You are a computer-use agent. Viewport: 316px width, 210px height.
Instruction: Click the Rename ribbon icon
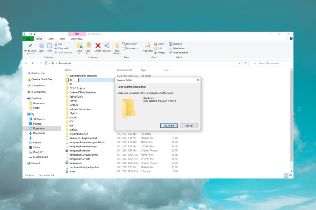[107, 46]
